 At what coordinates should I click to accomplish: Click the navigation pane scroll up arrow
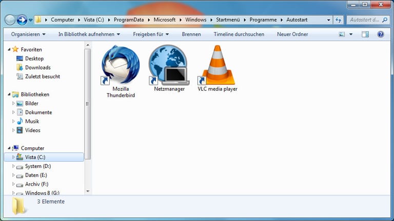click(88, 45)
